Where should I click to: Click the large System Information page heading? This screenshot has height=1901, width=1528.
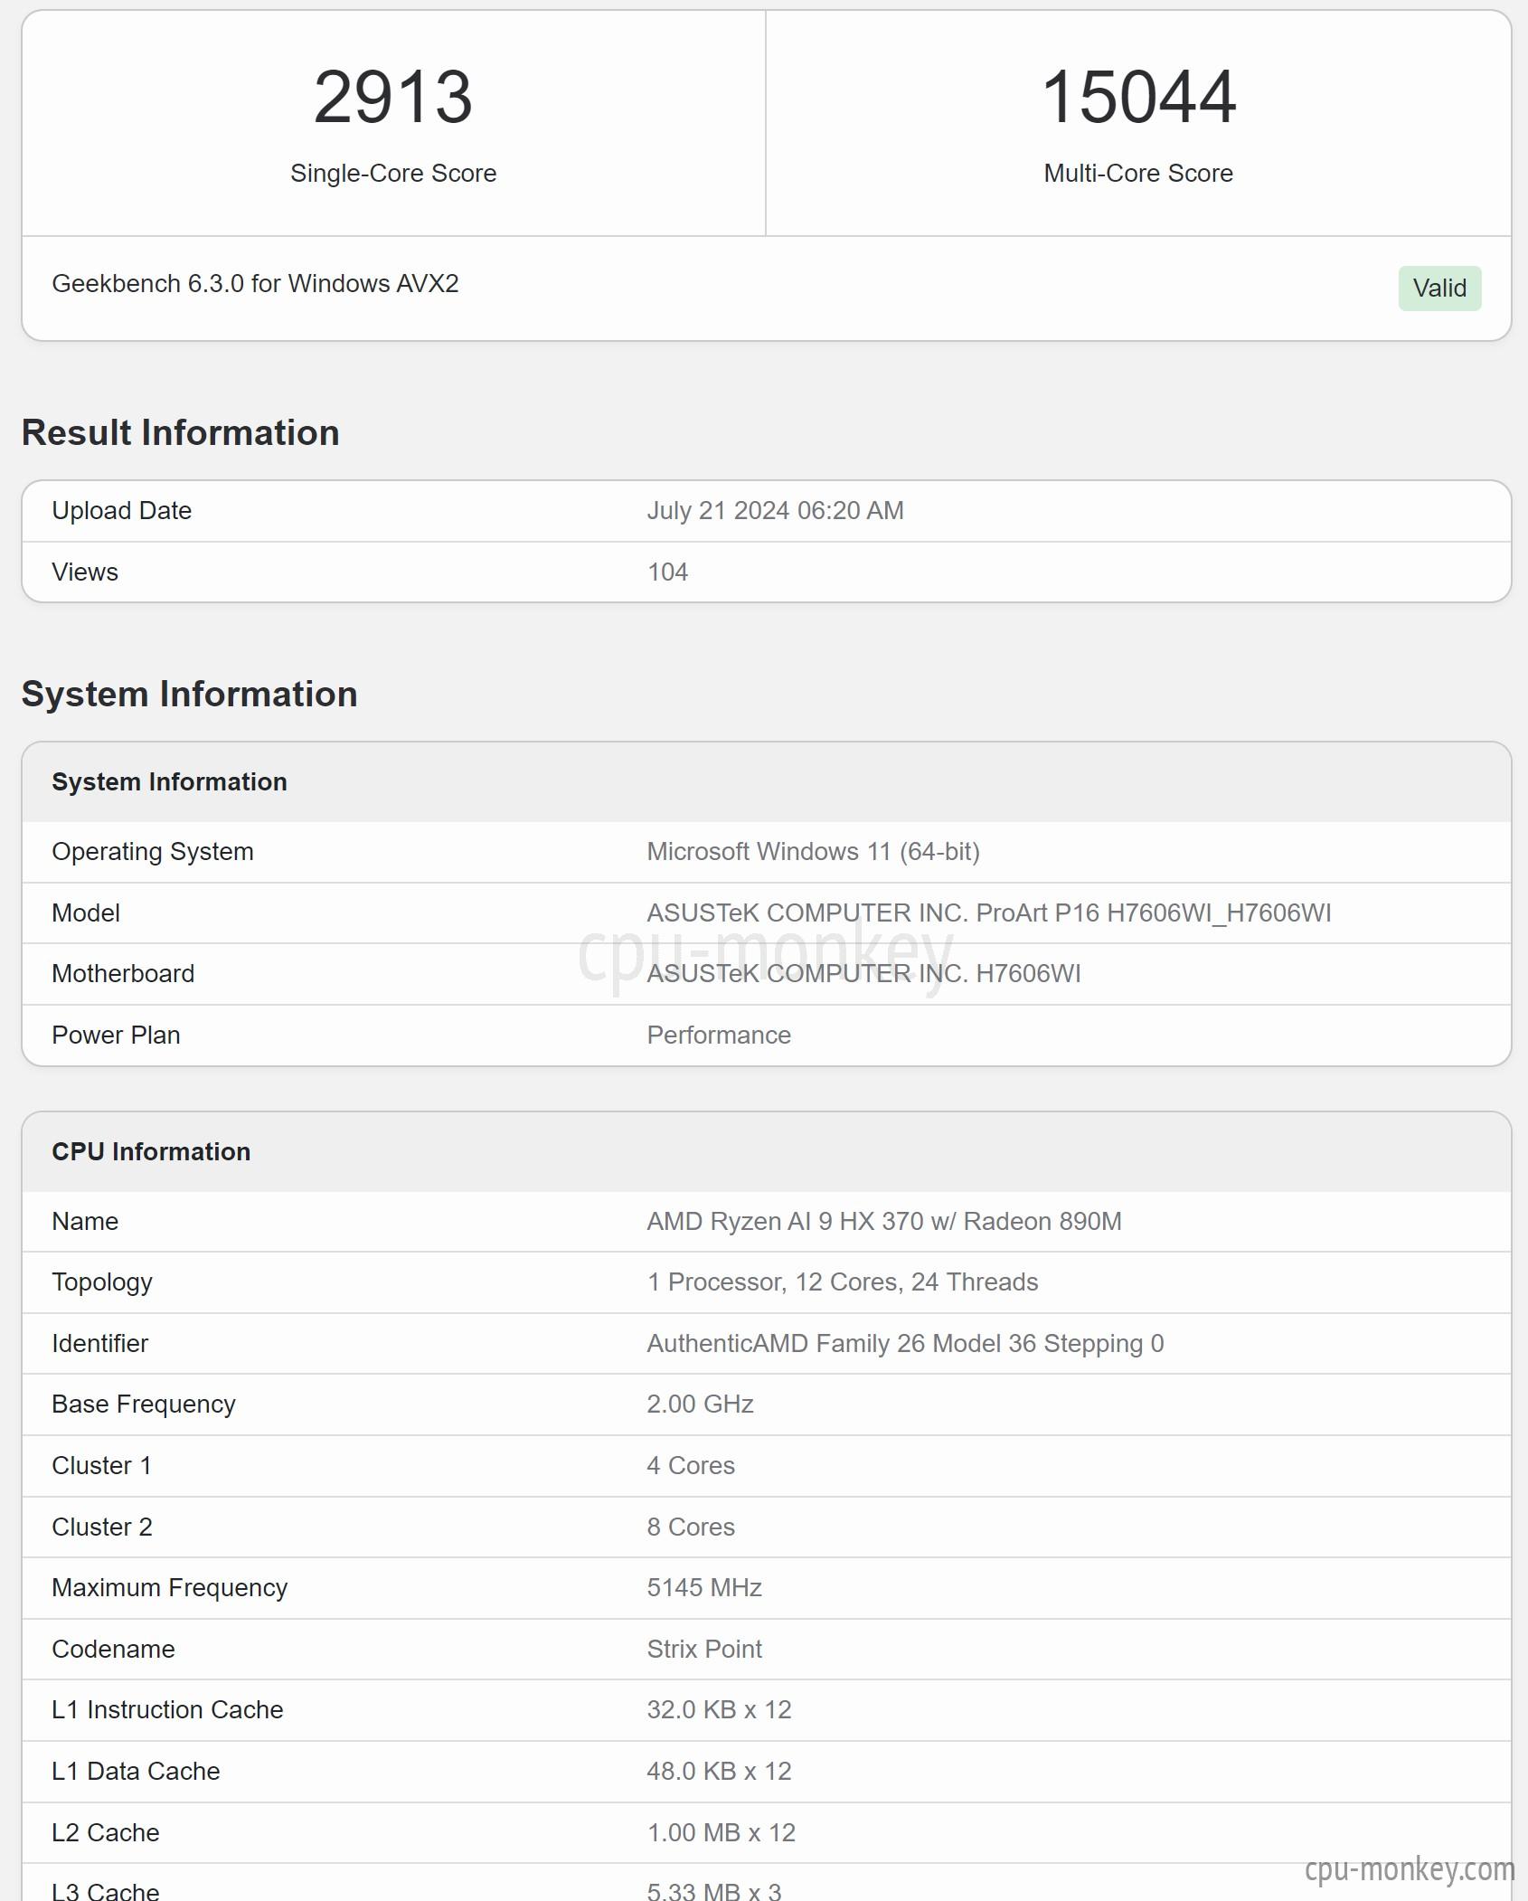[x=190, y=694]
